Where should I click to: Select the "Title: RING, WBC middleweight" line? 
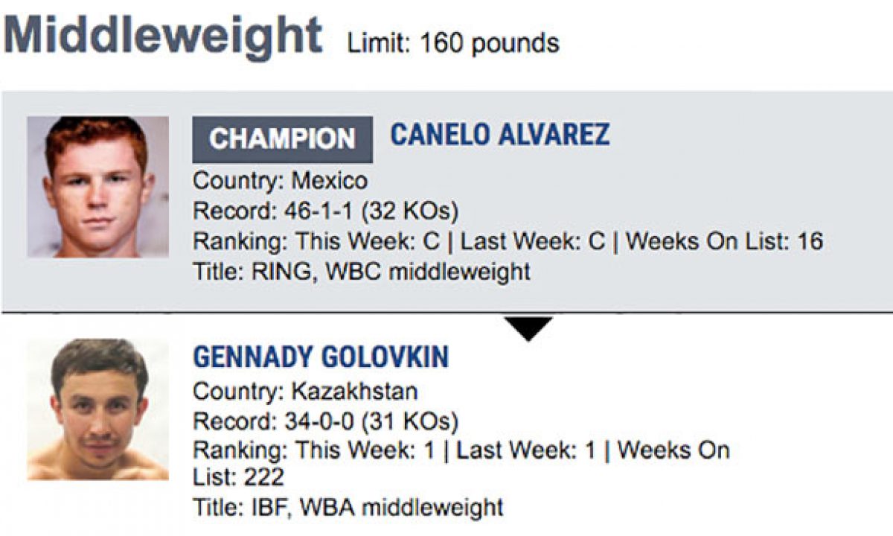coord(362,272)
